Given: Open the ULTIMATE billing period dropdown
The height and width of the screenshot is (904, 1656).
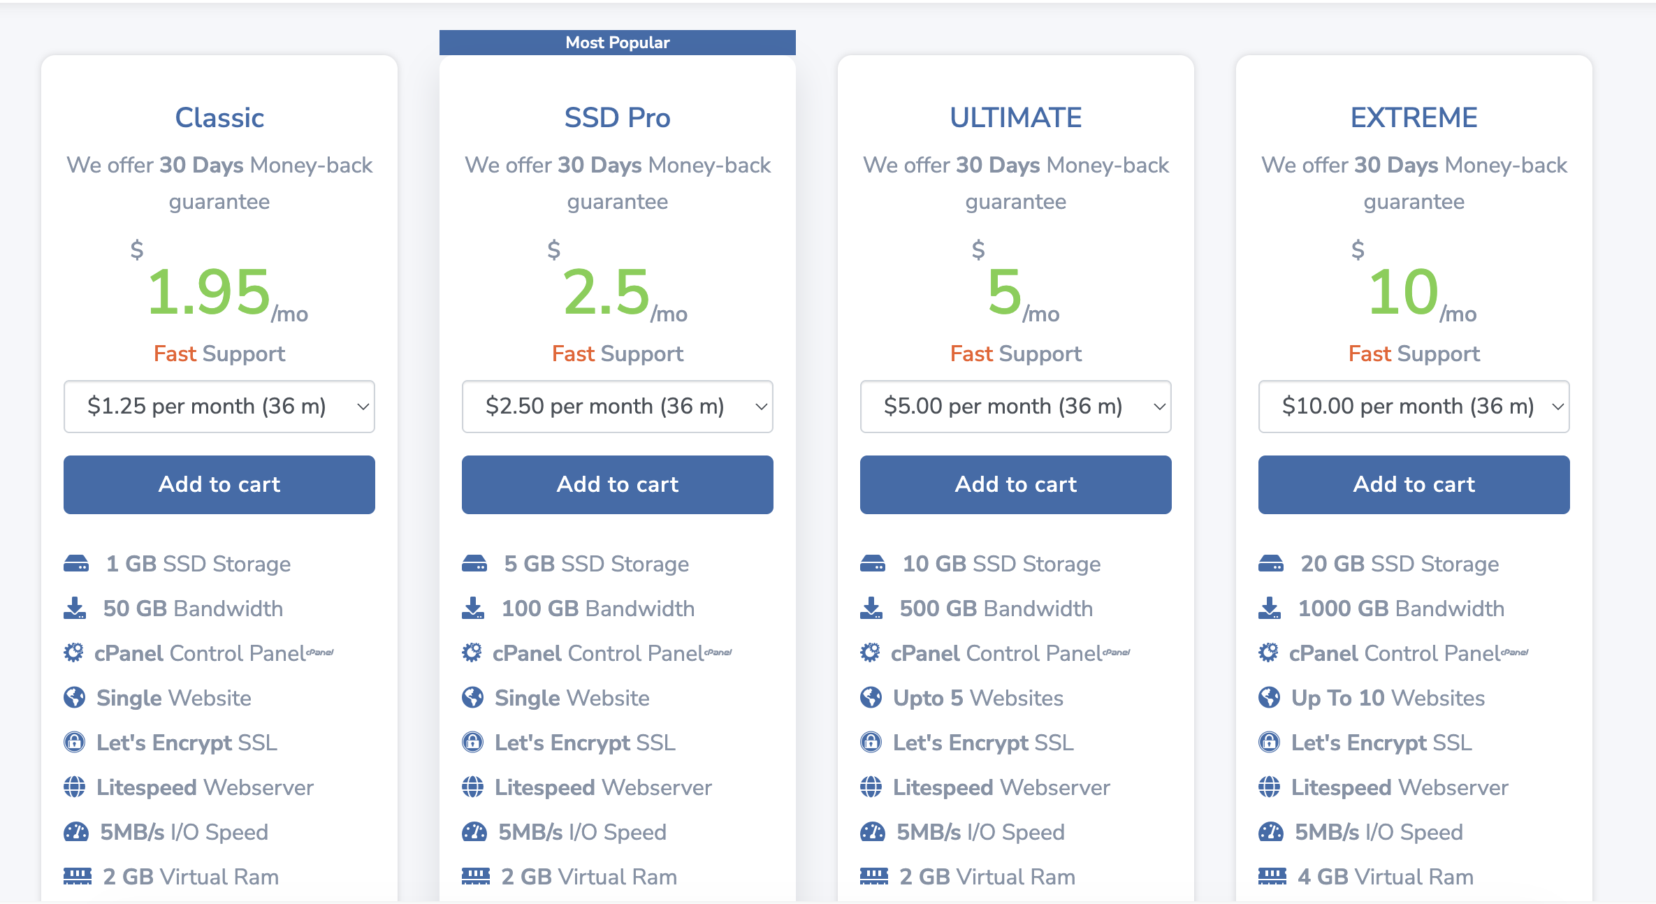Looking at the screenshot, I should tap(1016, 407).
